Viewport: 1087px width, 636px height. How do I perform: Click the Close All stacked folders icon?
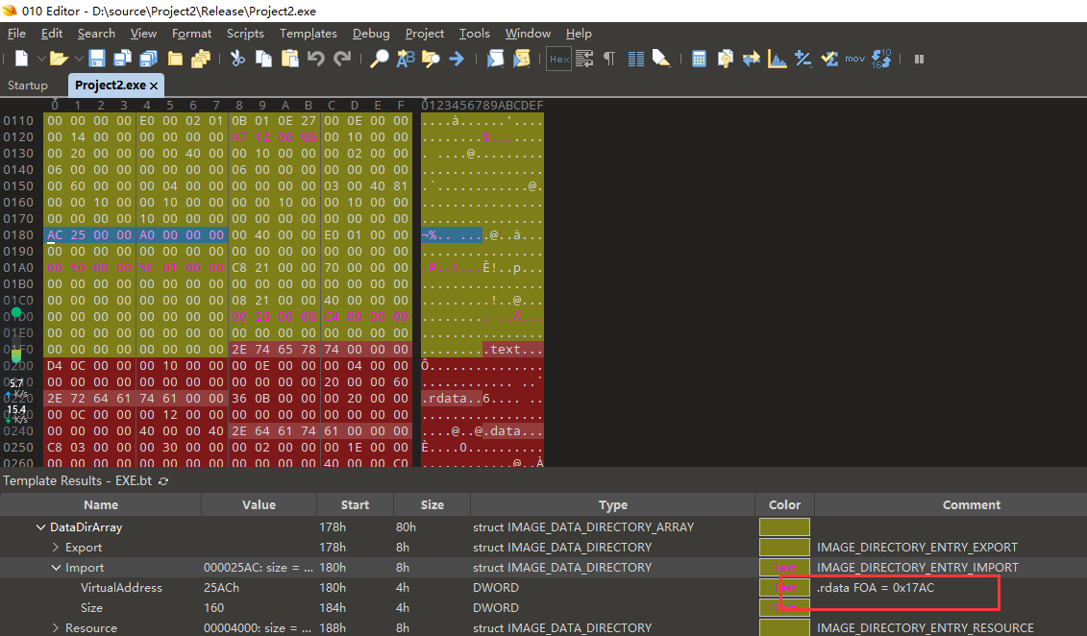201,59
